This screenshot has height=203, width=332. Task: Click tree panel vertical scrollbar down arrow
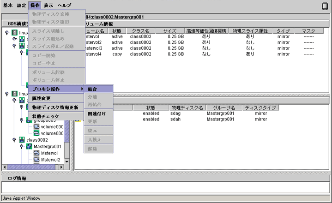[66, 161]
